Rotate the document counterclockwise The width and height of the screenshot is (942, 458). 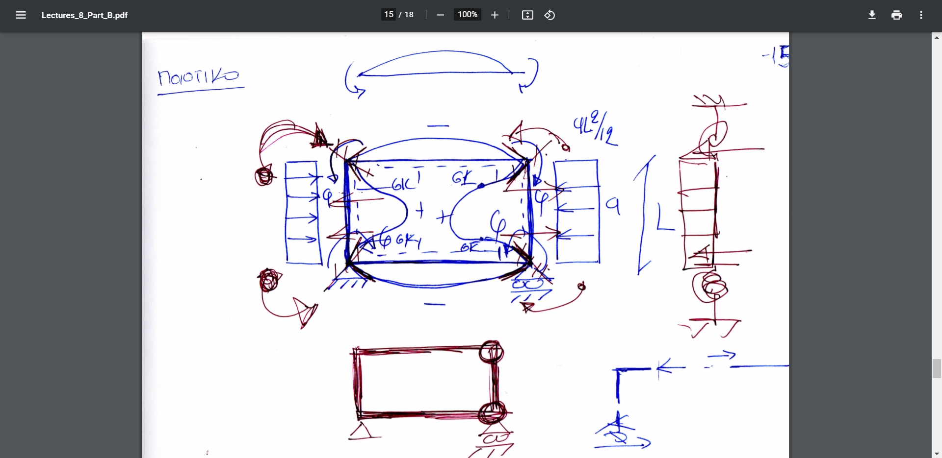(x=549, y=15)
